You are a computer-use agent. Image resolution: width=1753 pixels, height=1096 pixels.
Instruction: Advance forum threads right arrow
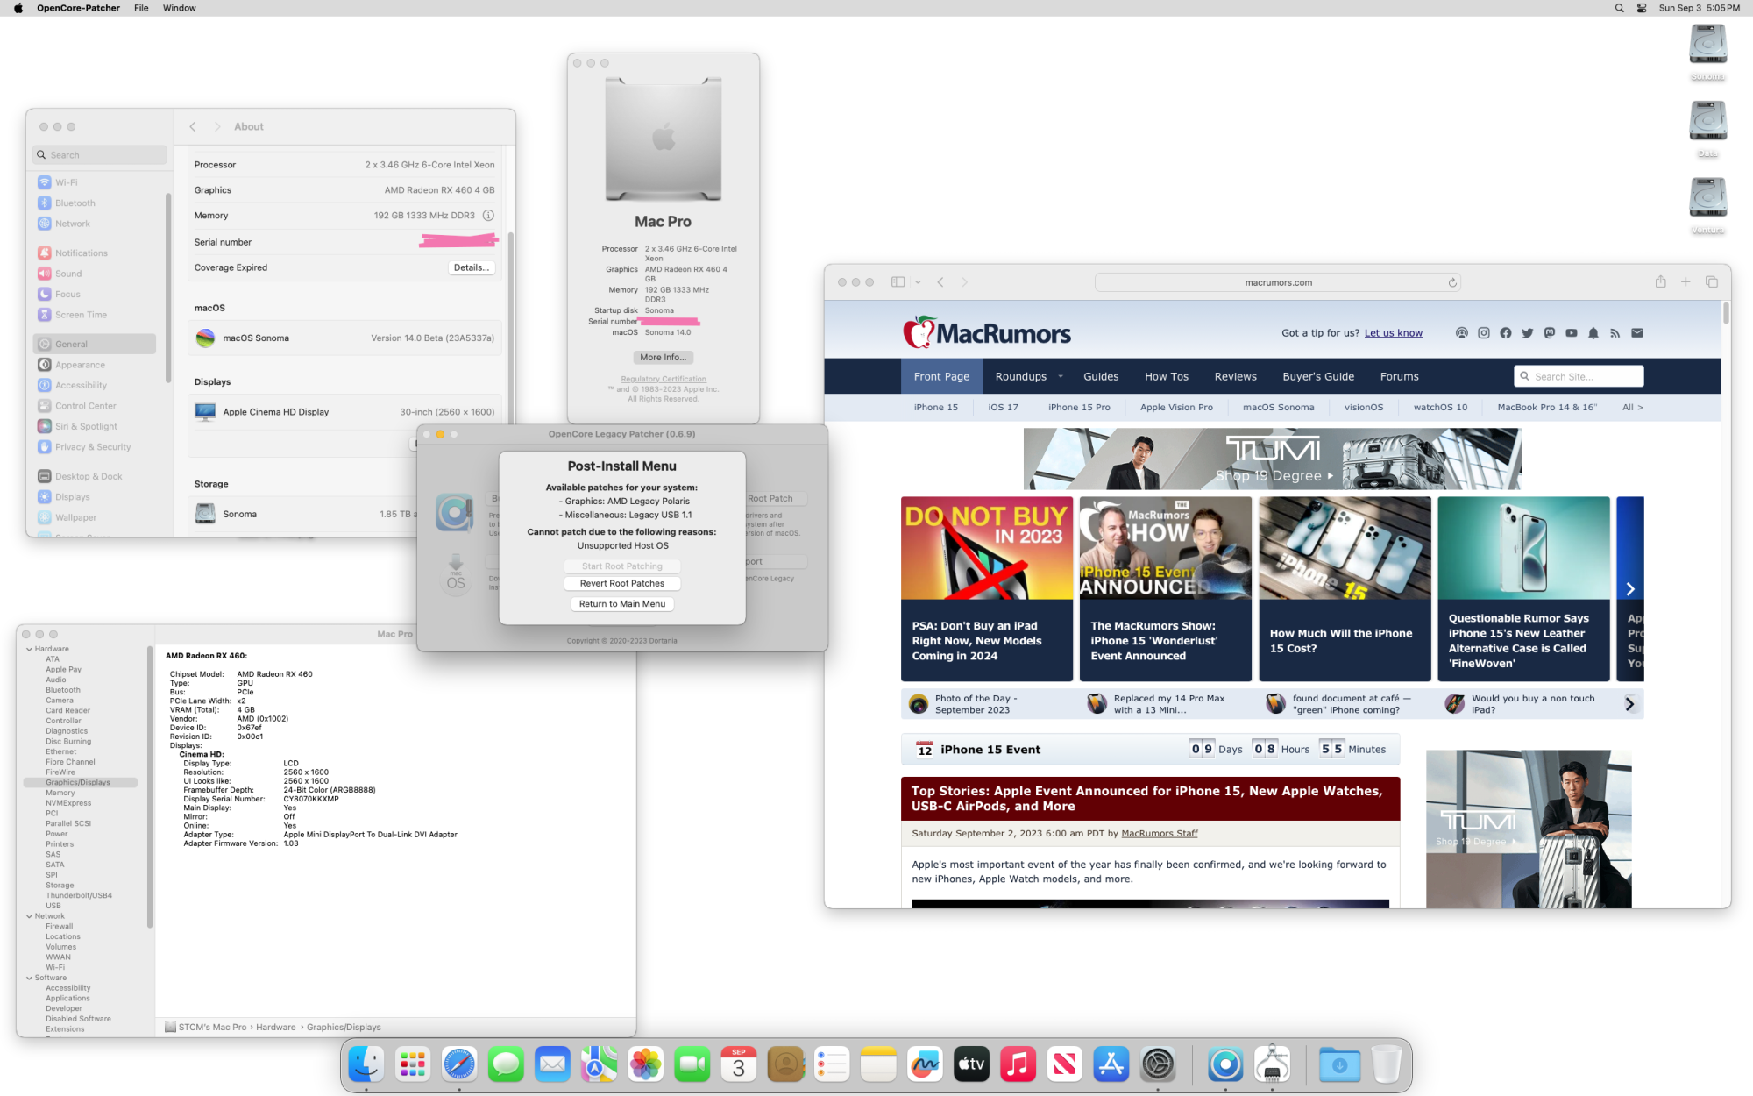1629,704
